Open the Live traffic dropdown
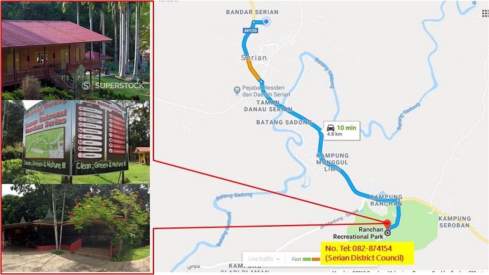Viewport: 489px width, 275px height. click(264, 258)
